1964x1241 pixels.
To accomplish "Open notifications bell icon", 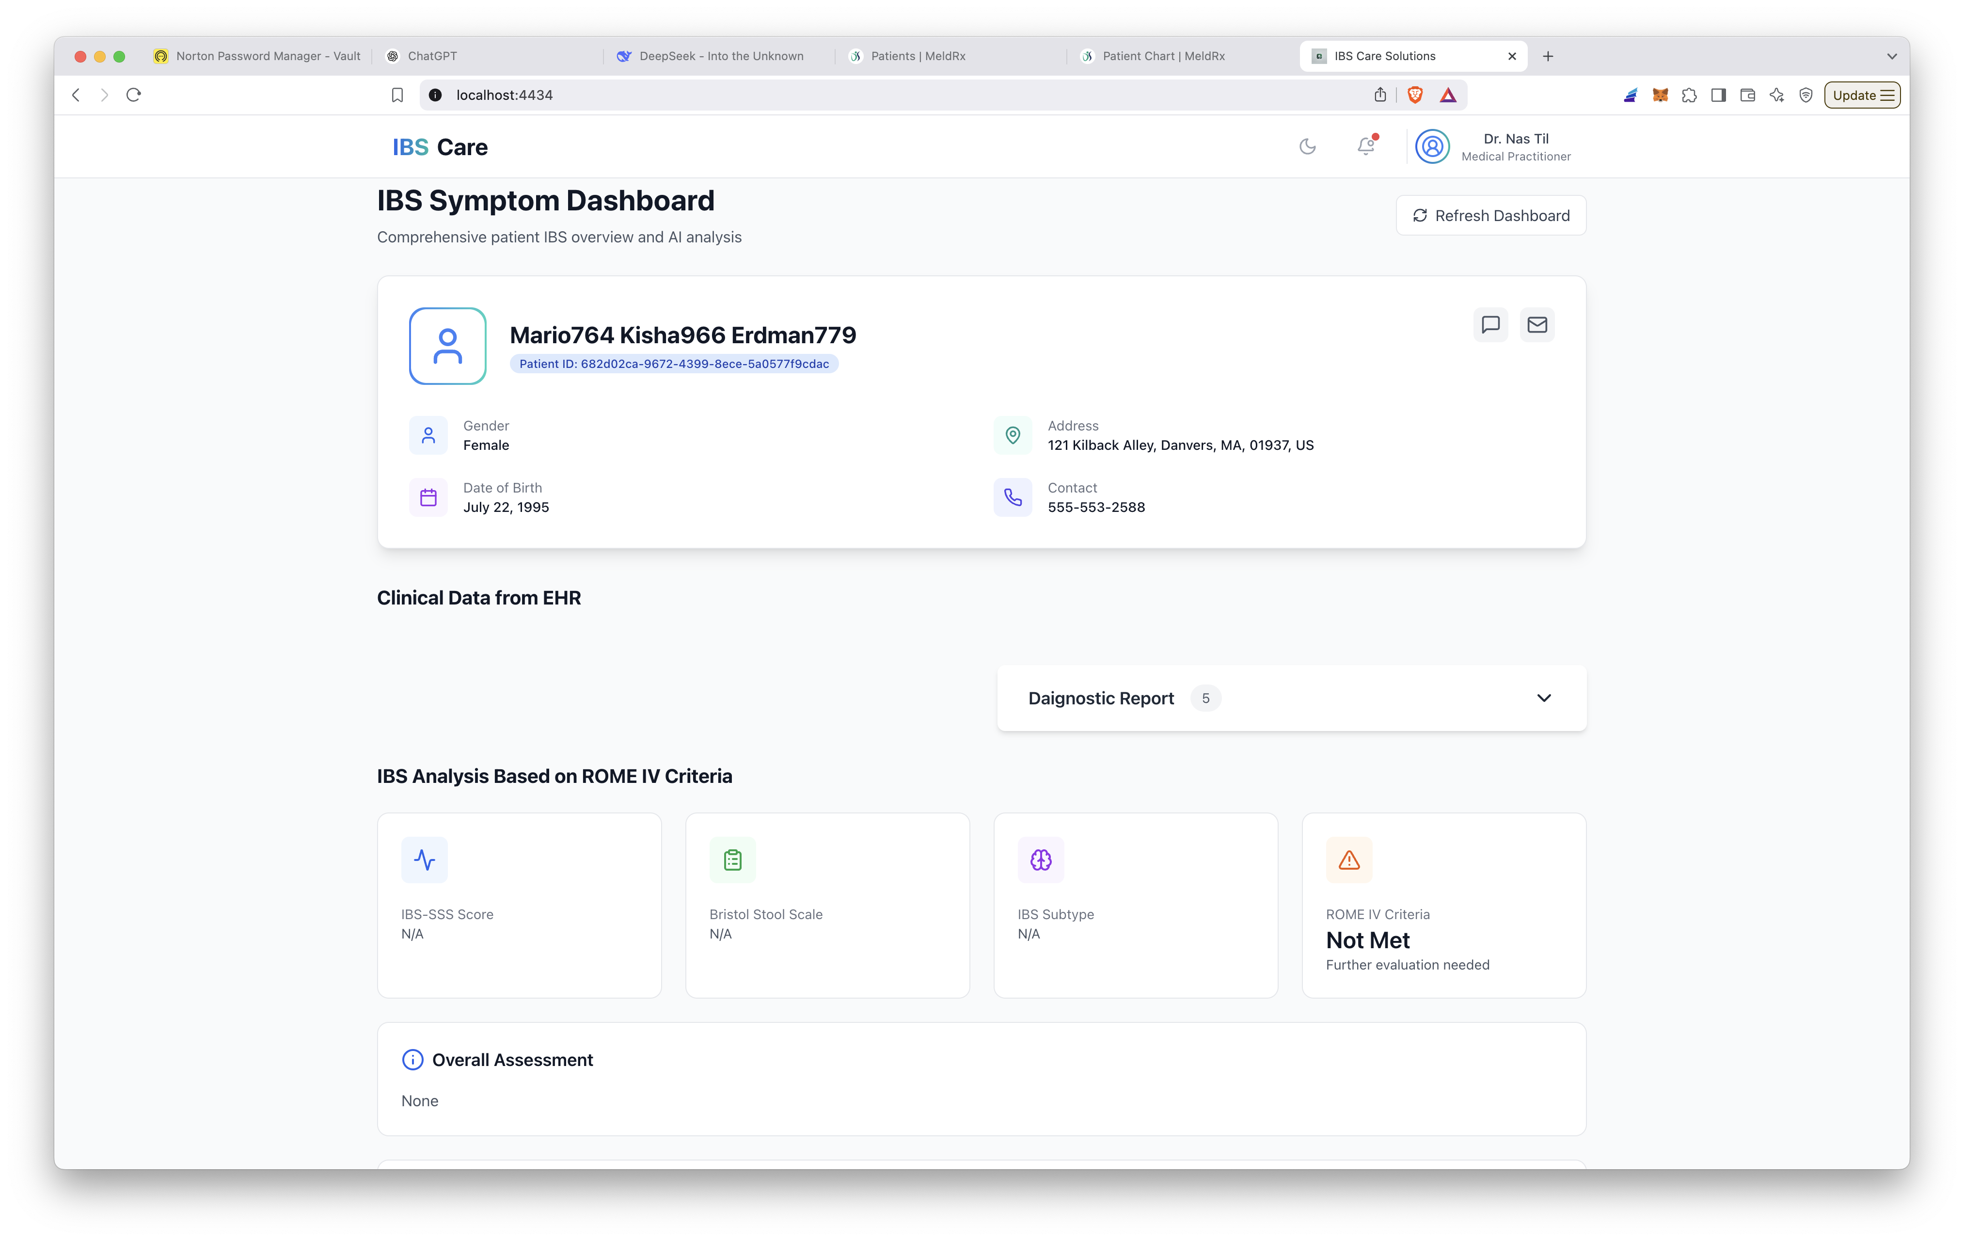I will 1365,147.
